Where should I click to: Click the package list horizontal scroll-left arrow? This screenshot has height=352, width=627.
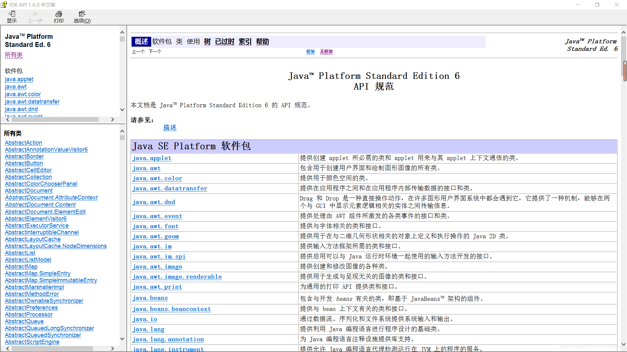(8, 120)
